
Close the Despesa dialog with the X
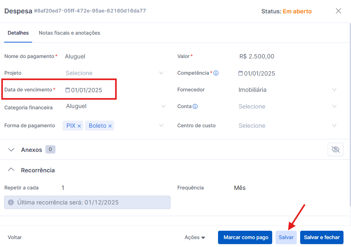tap(338, 11)
